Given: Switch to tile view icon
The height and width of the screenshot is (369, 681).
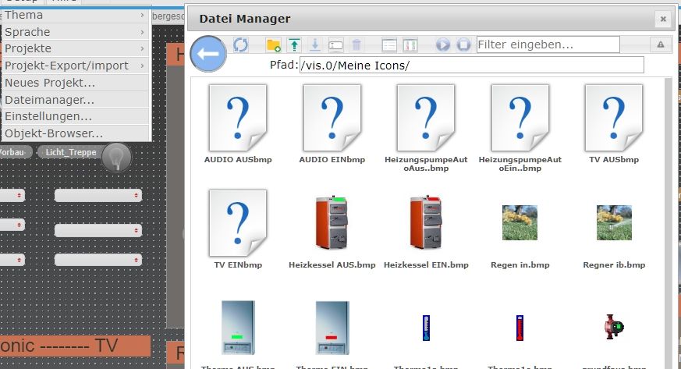Looking at the screenshot, I should (410, 44).
